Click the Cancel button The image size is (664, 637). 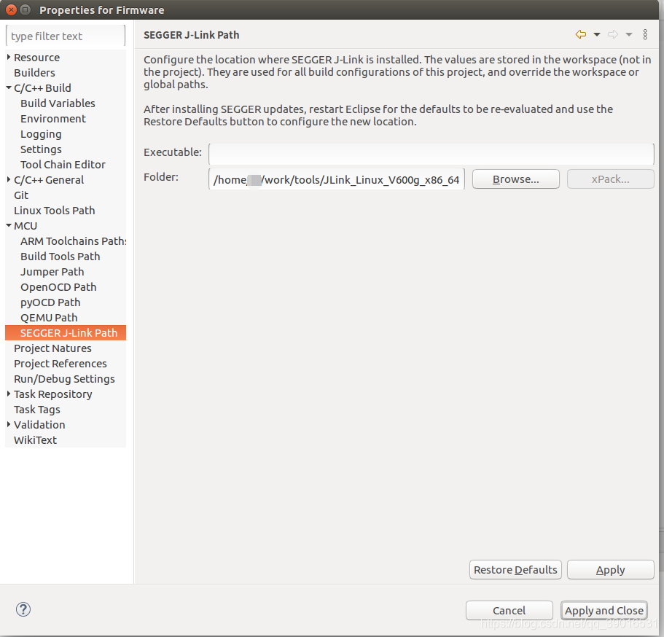pos(509,610)
